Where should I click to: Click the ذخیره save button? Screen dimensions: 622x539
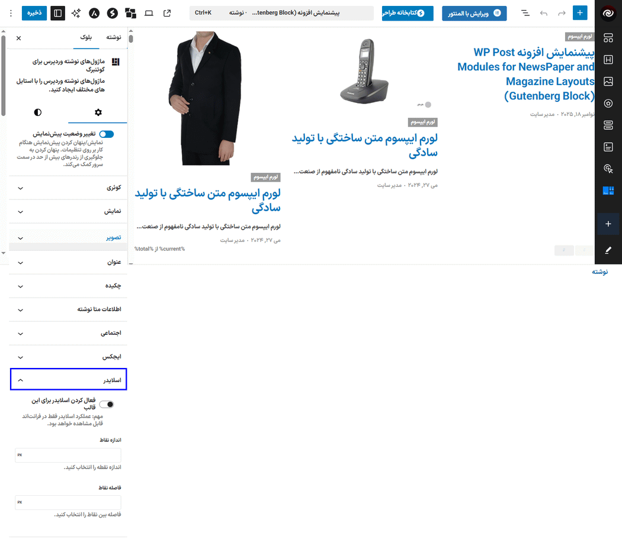point(34,12)
